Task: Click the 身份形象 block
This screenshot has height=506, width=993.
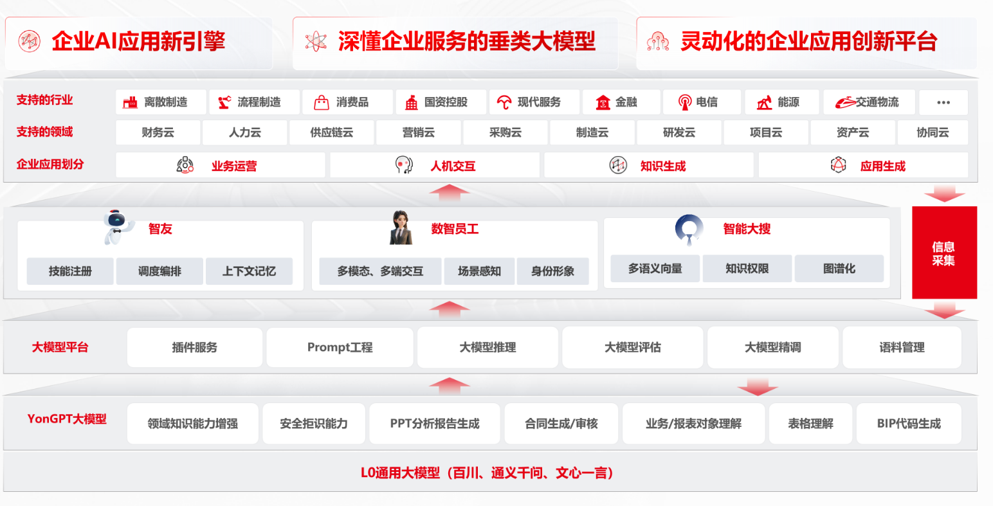Action: (x=552, y=271)
